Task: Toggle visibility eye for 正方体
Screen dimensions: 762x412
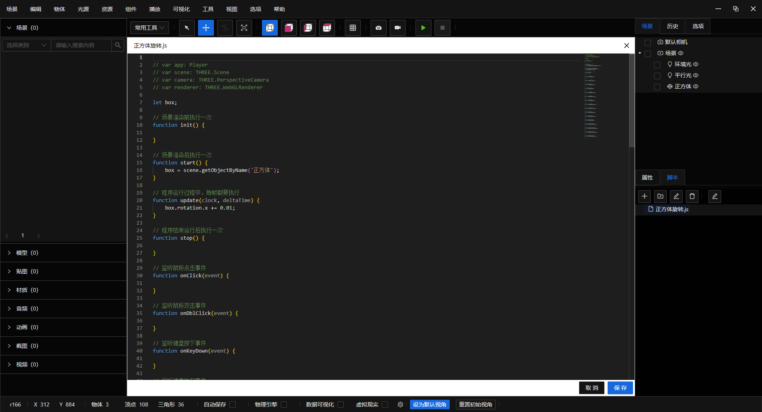Action: pyautogui.click(x=696, y=86)
